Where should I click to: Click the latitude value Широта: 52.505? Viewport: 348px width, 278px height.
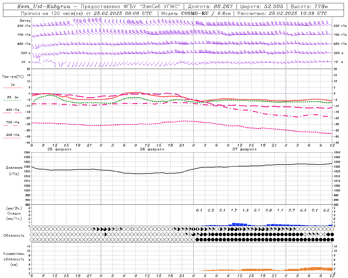(261, 7)
